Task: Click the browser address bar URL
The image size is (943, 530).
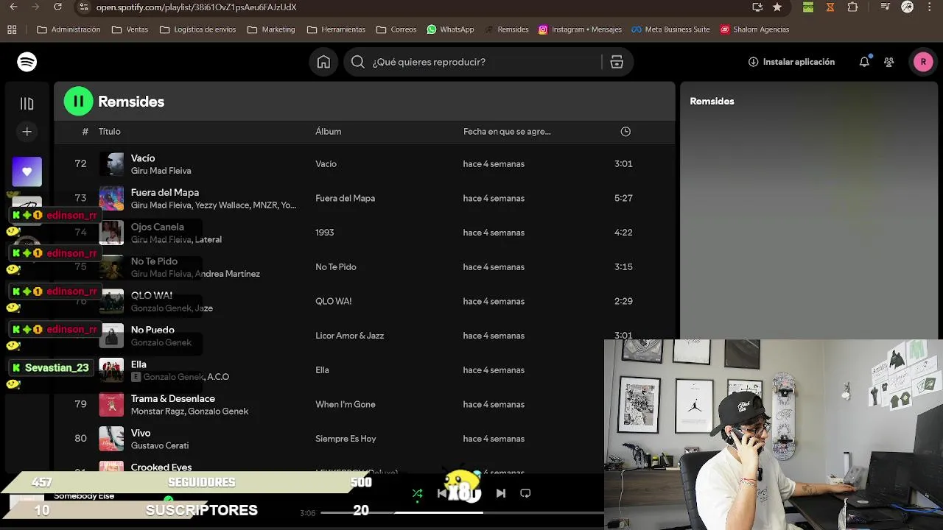Action: click(x=196, y=7)
